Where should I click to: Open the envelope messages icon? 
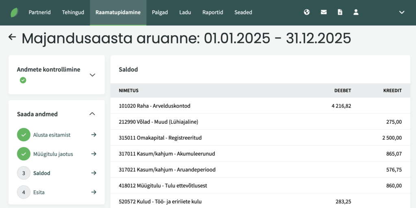[x=324, y=12]
